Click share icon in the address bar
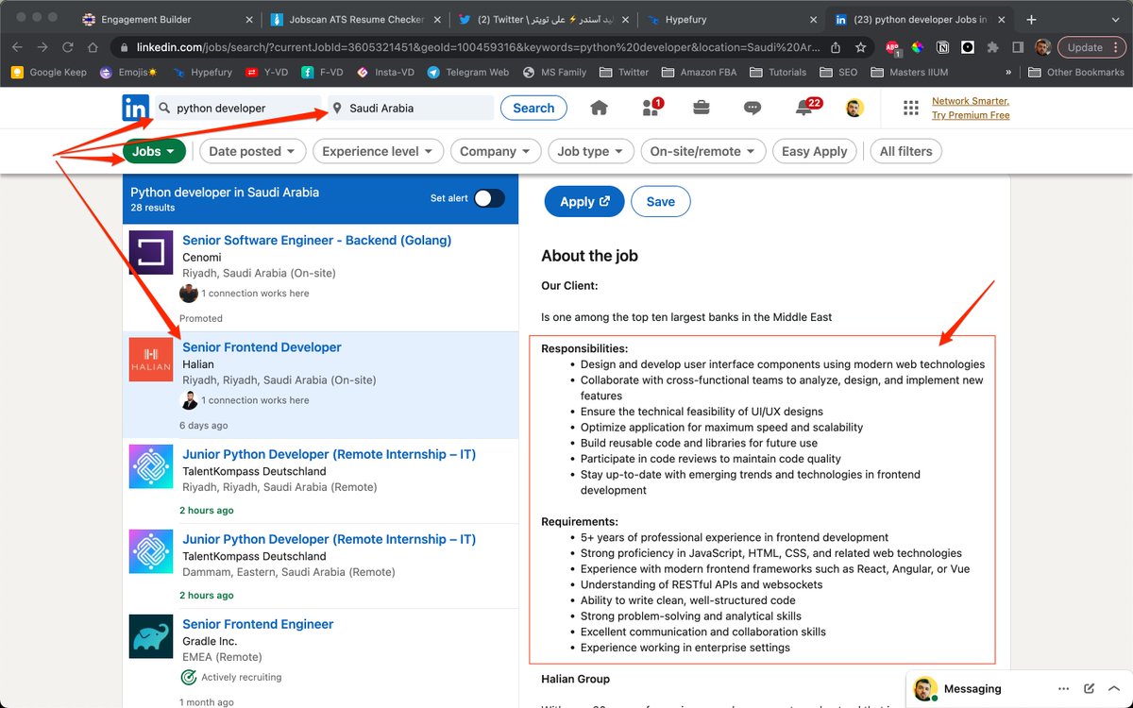The width and height of the screenshot is (1133, 708). (x=837, y=47)
